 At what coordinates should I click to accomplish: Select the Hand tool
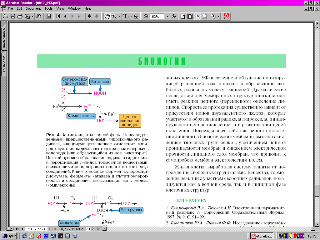click(107, 16)
